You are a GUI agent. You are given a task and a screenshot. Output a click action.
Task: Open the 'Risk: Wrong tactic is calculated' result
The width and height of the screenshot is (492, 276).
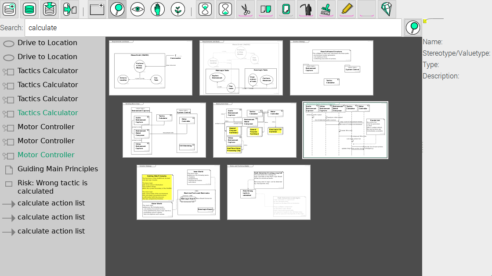coord(52,187)
